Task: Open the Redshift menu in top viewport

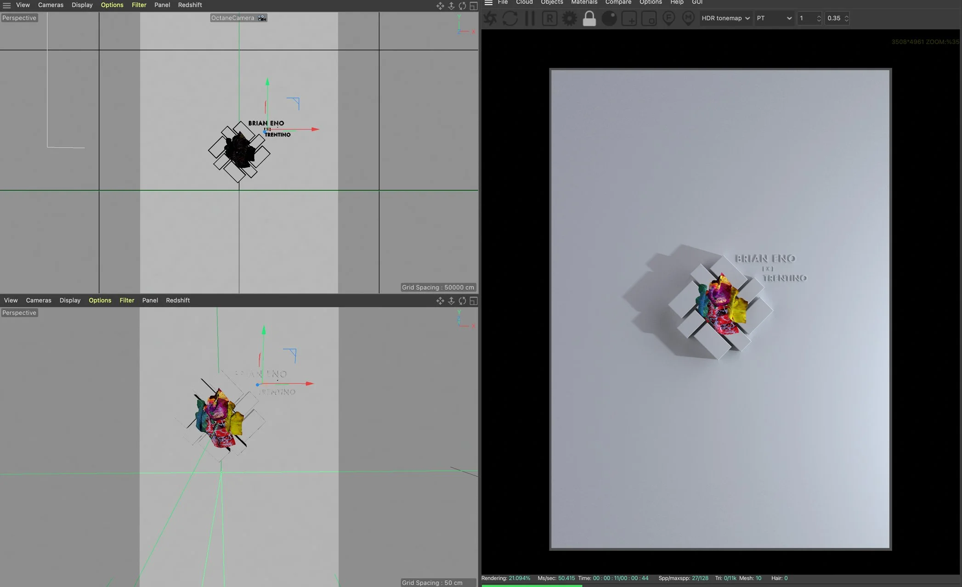Action: 190,5
